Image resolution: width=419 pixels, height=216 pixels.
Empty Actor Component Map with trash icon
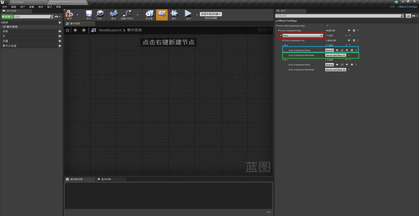click(354, 30)
